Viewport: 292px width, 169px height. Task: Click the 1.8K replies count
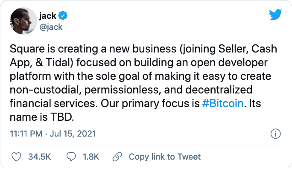[x=91, y=157]
